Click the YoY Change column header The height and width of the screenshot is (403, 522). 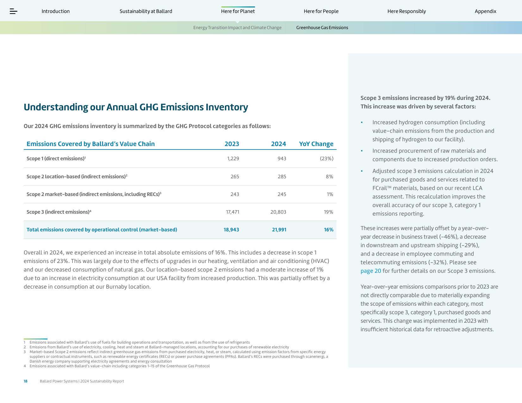tap(316, 144)
